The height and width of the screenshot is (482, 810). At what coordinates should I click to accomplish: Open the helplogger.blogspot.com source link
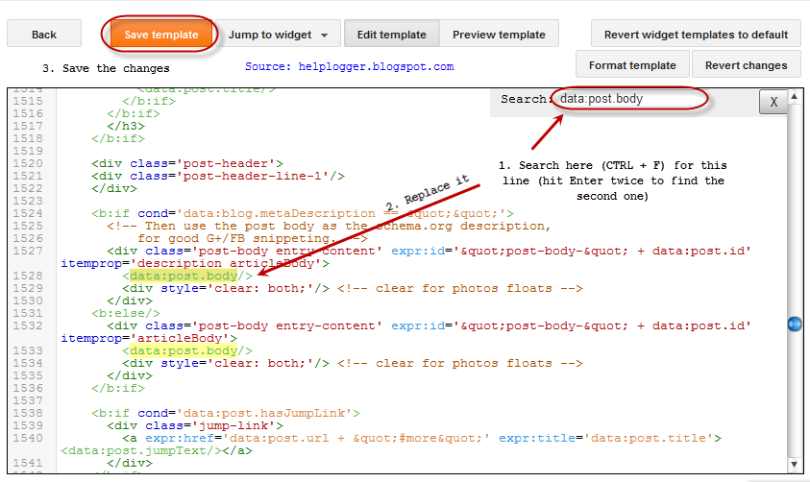(x=349, y=67)
